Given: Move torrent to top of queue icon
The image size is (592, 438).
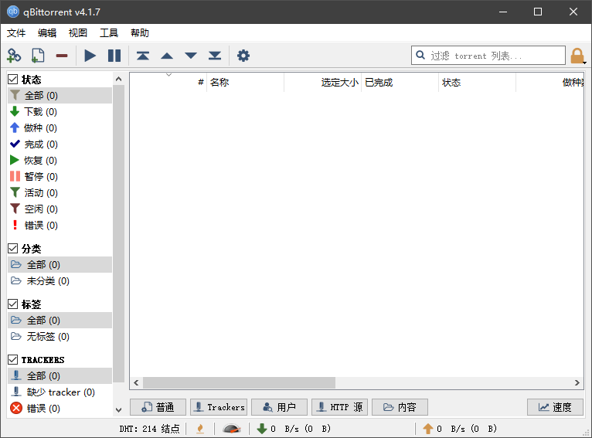Looking at the screenshot, I should click(x=142, y=56).
